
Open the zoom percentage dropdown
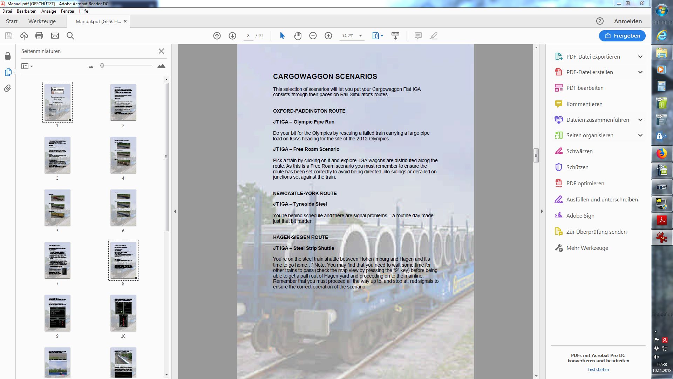(x=360, y=36)
